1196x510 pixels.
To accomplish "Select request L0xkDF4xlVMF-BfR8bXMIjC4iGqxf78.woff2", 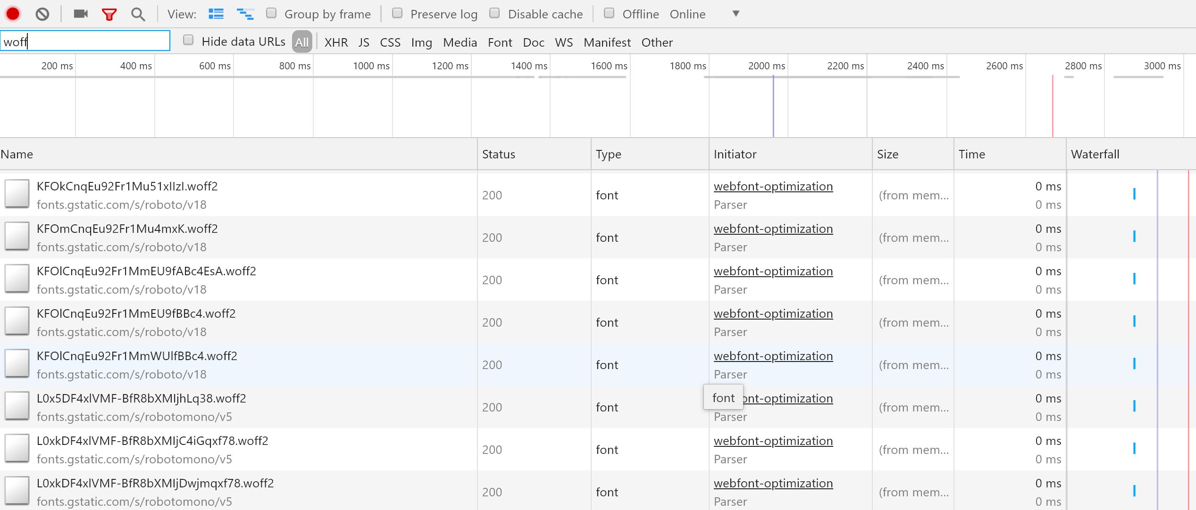I will tap(152, 441).
